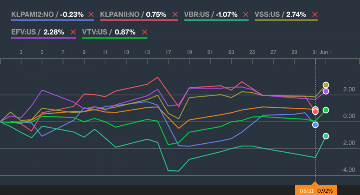Click the 2.74% value of VSS:US
Image resolution: width=360 pixels, height=195 pixels.
[x=296, y=14]
